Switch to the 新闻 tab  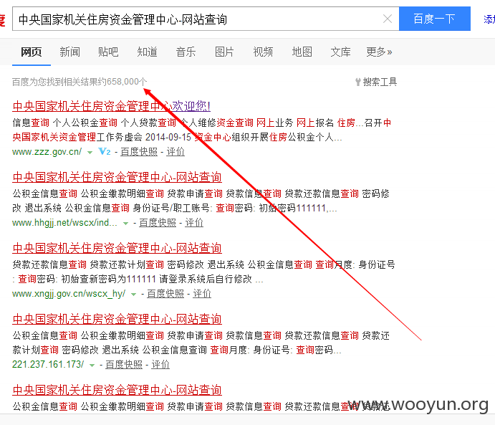[69, 52]
